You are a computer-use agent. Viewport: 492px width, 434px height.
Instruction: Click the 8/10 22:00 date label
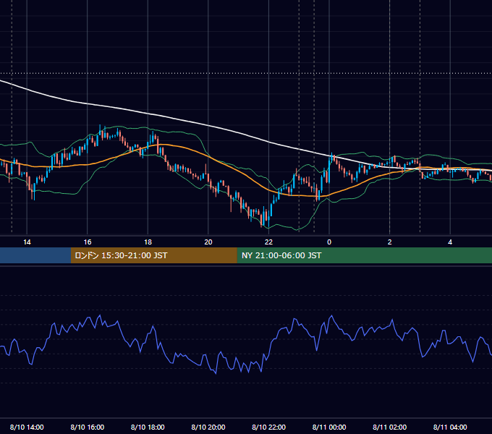269,427
